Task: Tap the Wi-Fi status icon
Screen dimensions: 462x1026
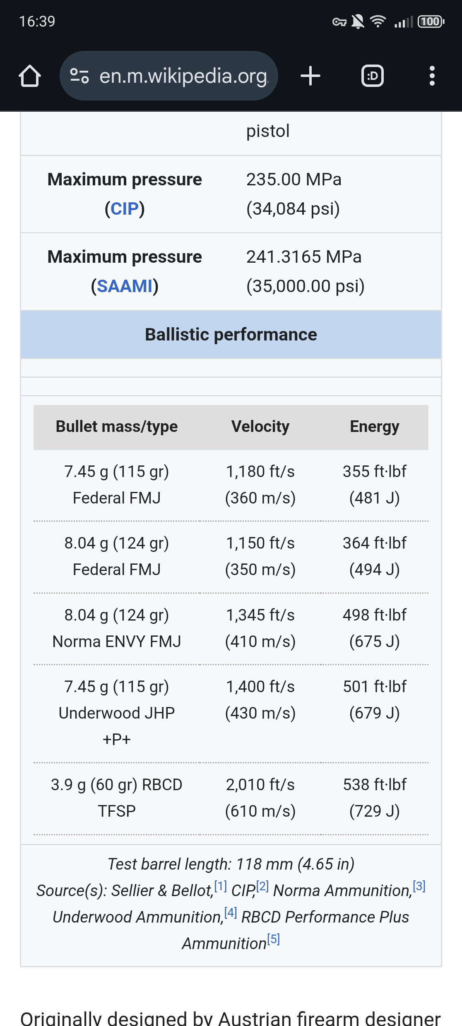Action: coord(378,21)
